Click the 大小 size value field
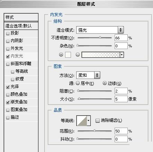 [121, 99]
